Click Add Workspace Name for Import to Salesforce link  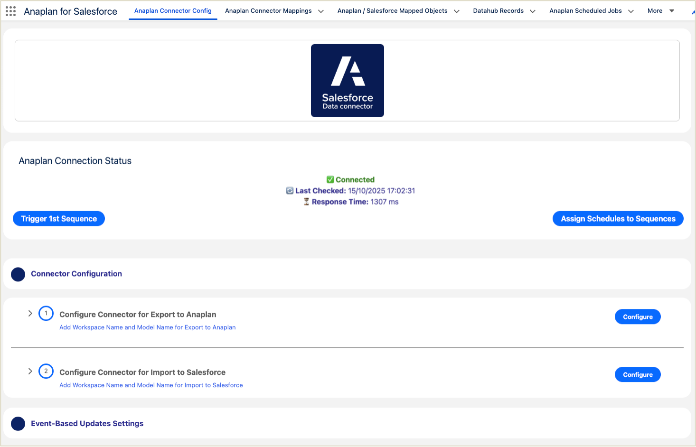pyautogui.click(x=151, y=385)
